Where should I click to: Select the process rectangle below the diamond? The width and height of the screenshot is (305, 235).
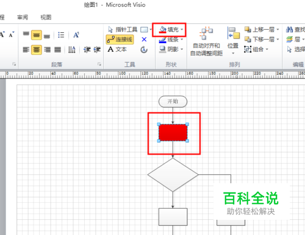tap(173, 217)
